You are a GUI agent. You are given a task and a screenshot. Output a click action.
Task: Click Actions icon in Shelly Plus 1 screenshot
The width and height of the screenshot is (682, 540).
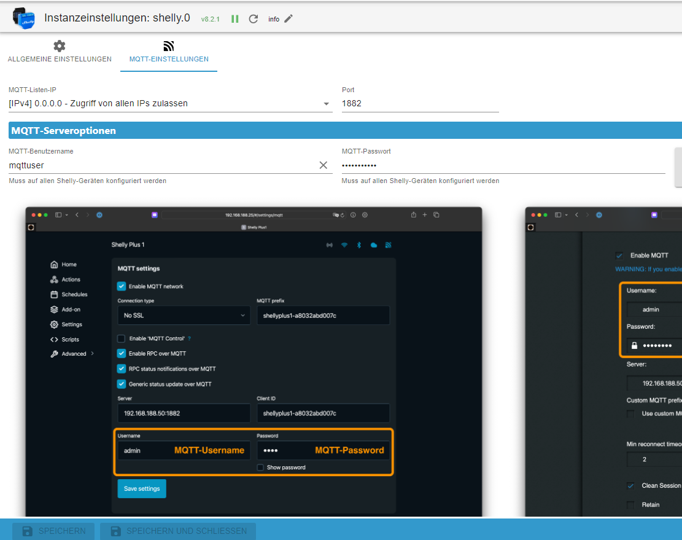click(55, 280)
